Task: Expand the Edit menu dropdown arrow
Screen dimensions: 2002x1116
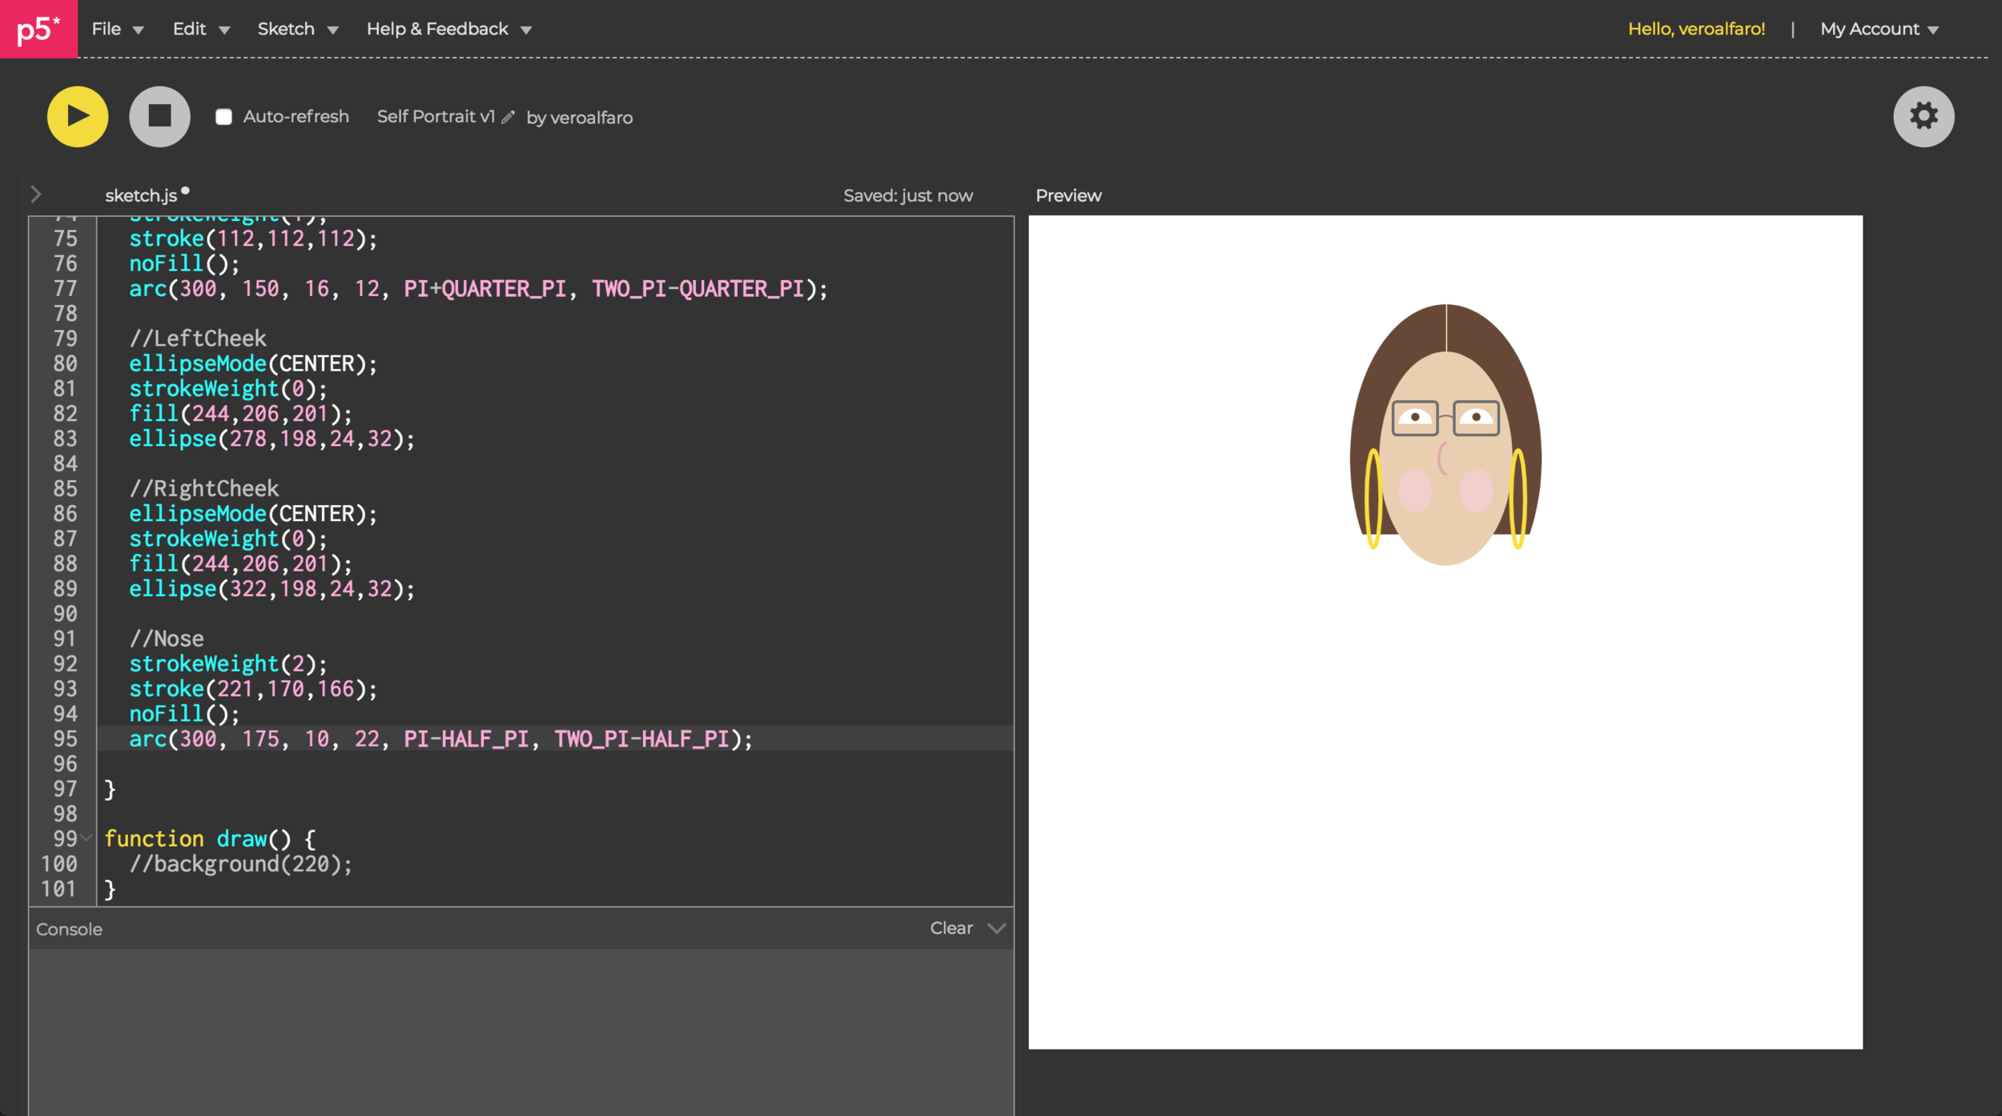Action: [x=225, y=30]
